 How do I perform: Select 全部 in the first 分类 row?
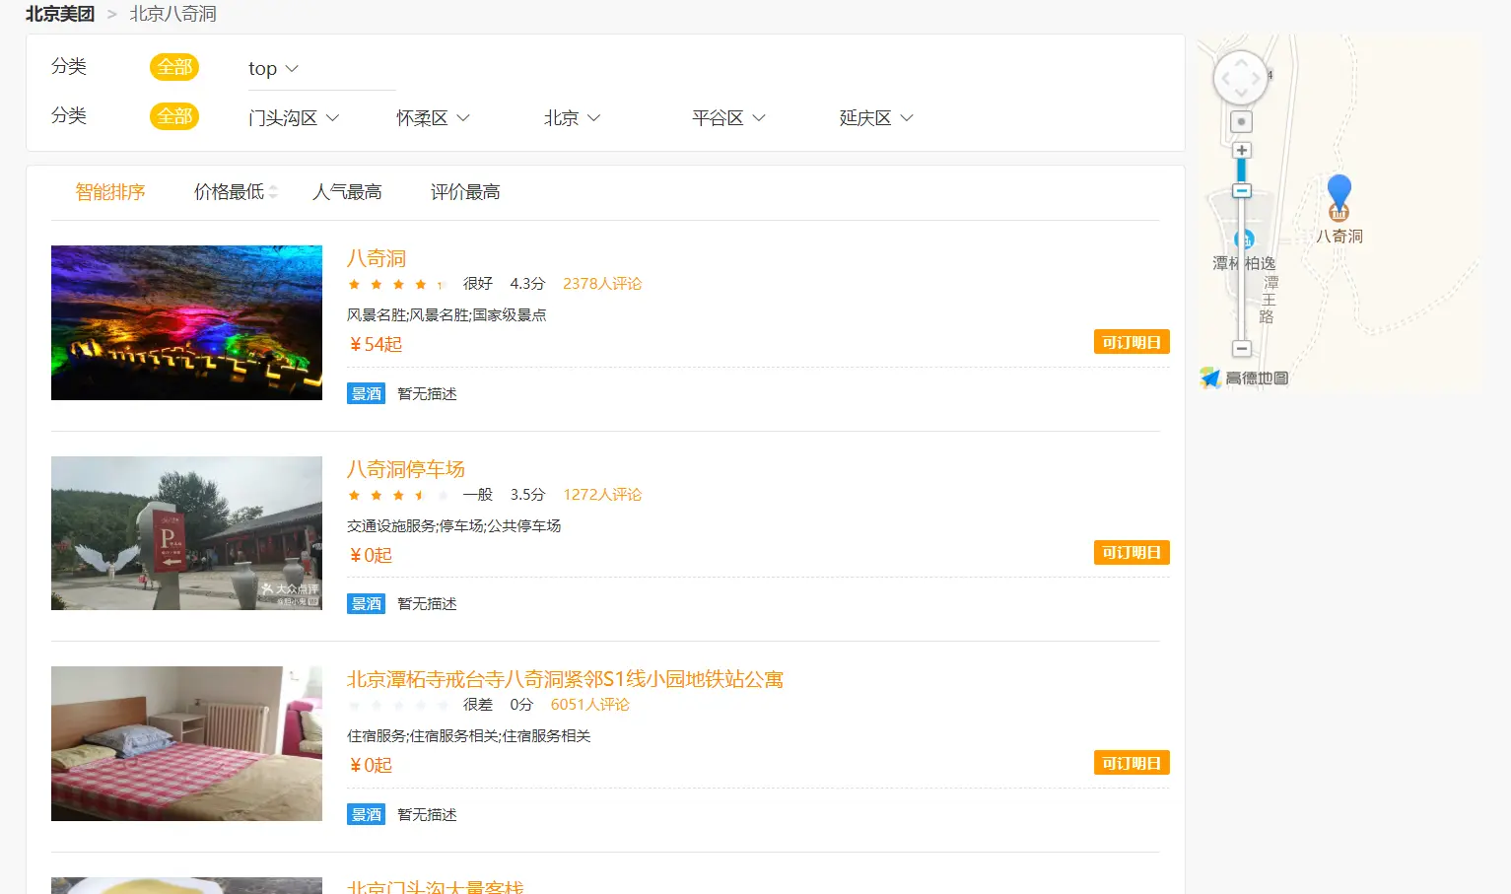(x=174, y=67)
